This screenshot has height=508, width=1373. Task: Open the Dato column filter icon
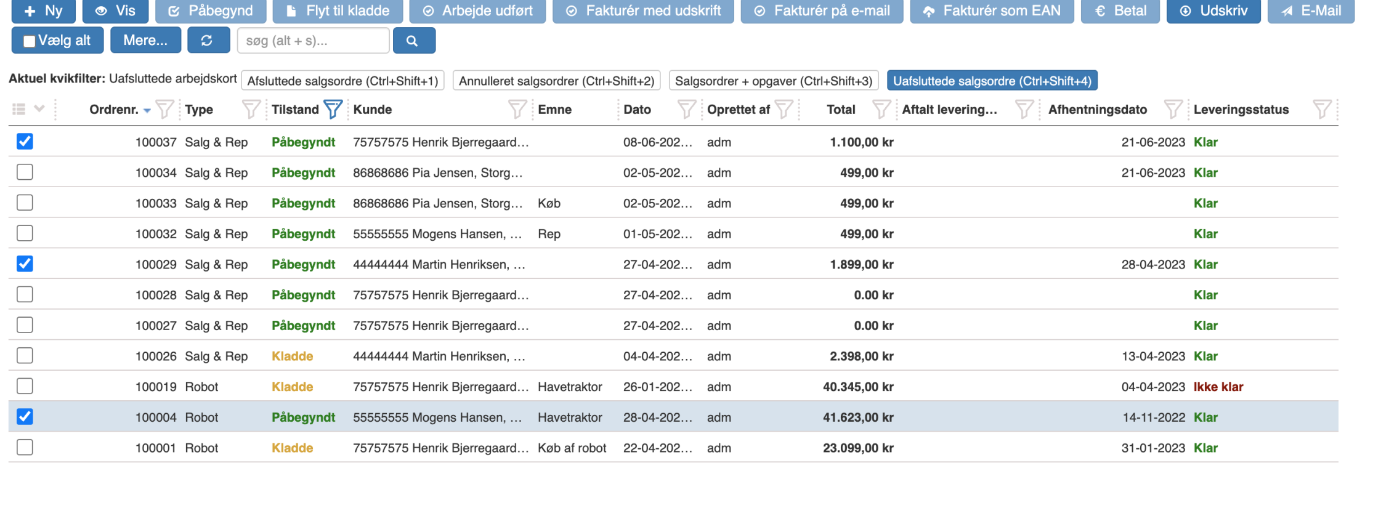[686, 110]
